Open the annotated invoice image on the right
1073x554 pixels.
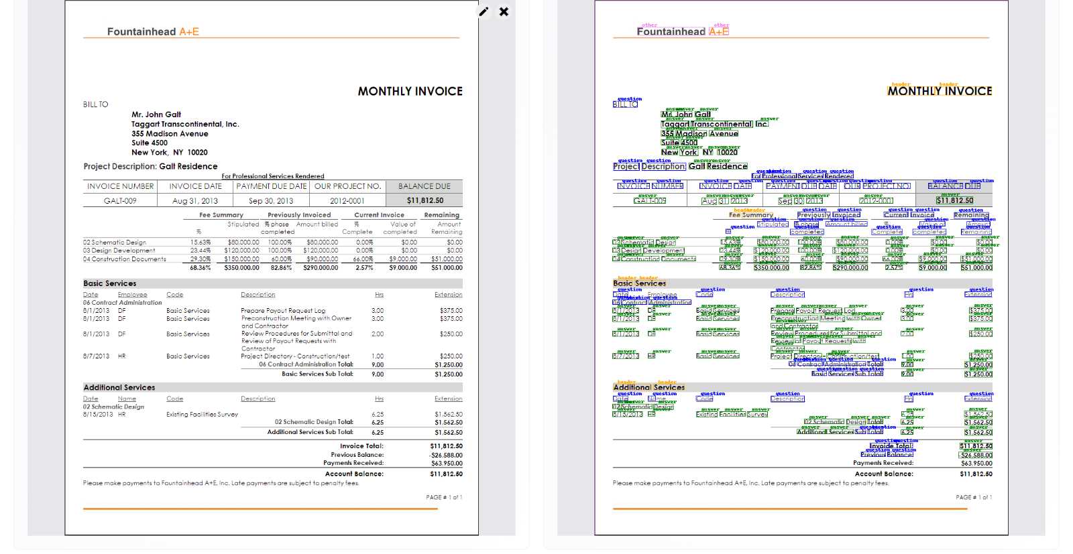tap(801, 267)
